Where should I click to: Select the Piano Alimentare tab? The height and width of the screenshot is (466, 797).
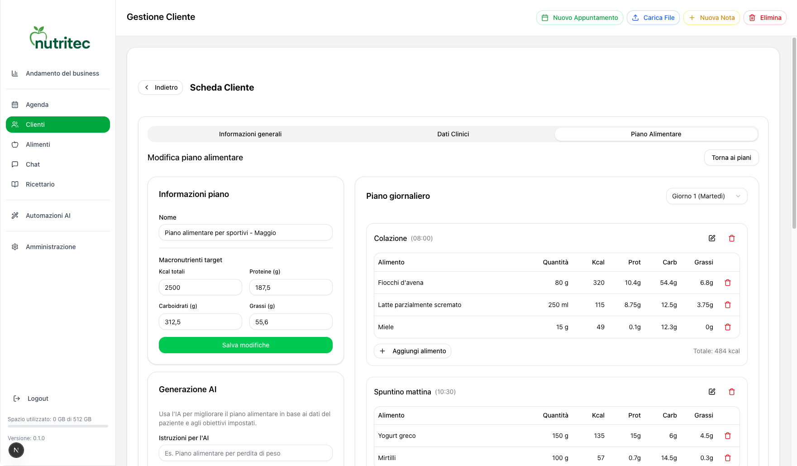tap(656, 134)
